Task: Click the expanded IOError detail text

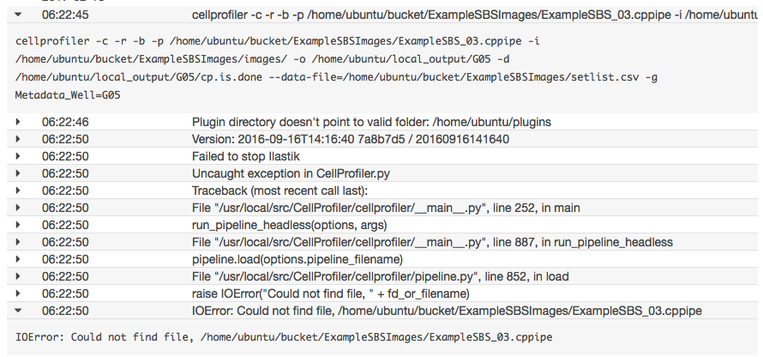Action: tap(283, 336)
